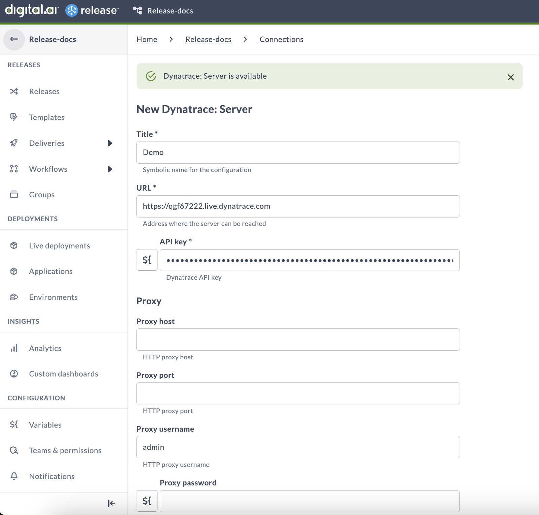Click Release-docs title in top header
Image resolution: width=539 pixels, height=515 pixels.
tap(170, 11)
